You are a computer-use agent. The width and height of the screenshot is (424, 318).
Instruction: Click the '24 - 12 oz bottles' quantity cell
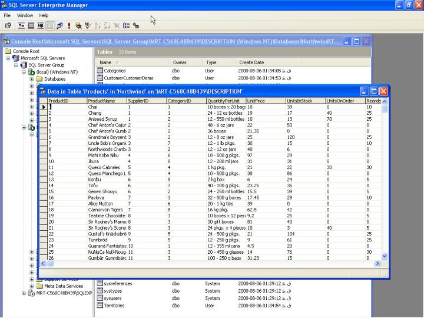[226, 113]
